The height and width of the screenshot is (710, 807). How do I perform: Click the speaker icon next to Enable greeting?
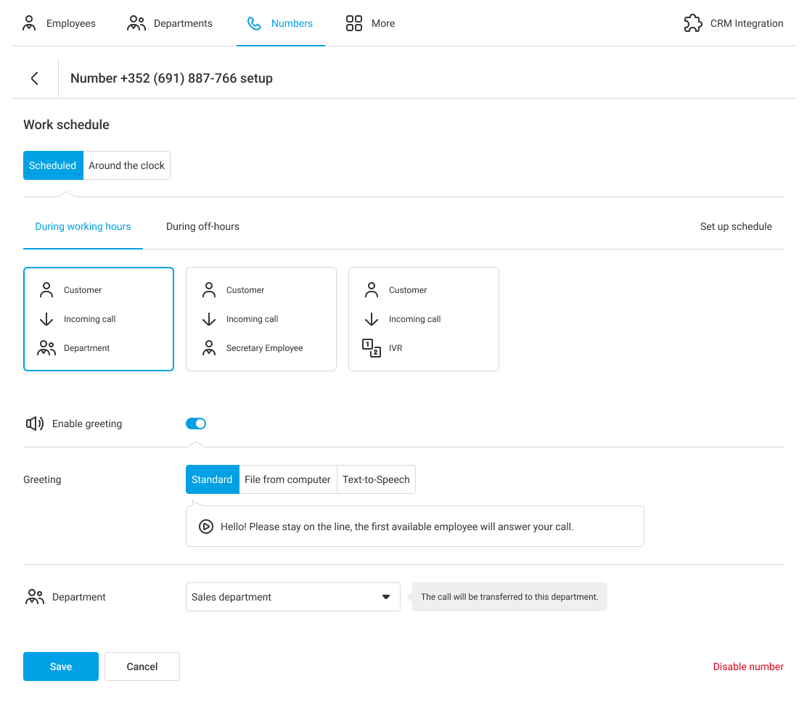coord(35,424)
